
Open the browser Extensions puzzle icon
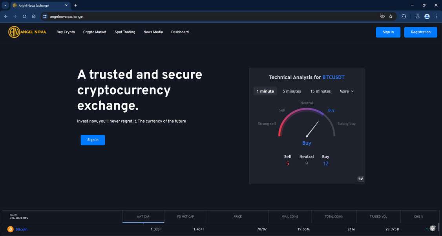click(x=404, y=16)
